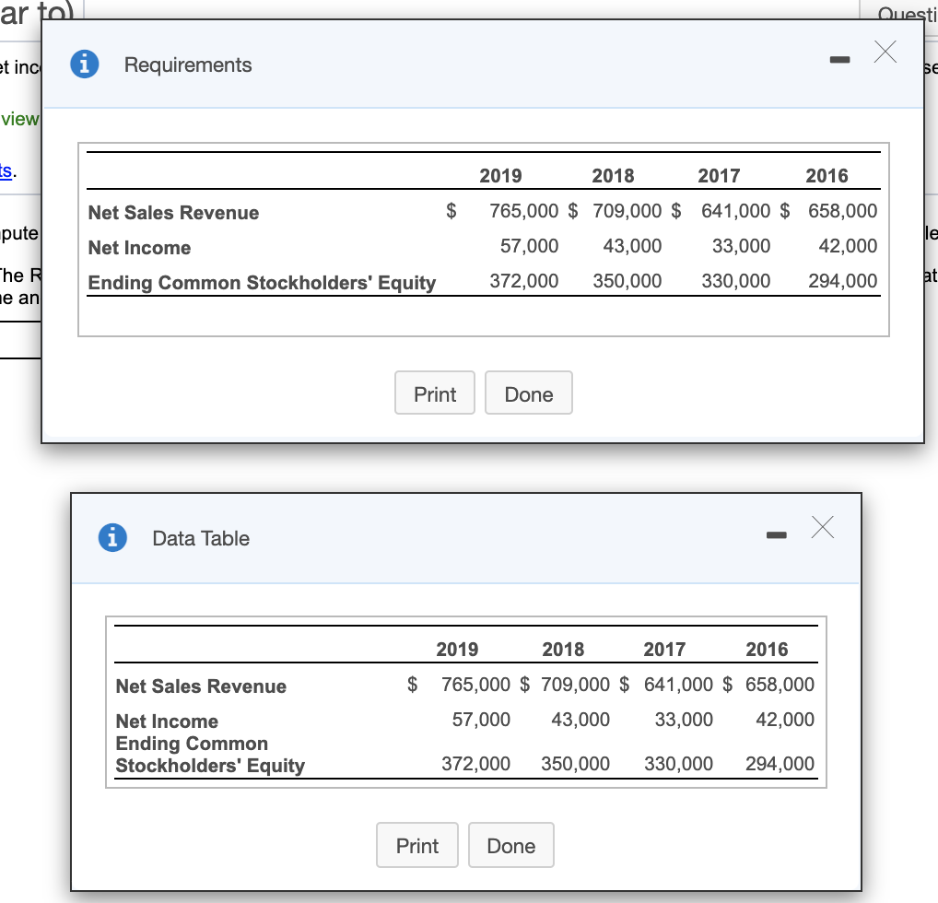Screen dimensions: 938x903
Task: Click the Net Sales Revenue row label
Action: (172, 212)
